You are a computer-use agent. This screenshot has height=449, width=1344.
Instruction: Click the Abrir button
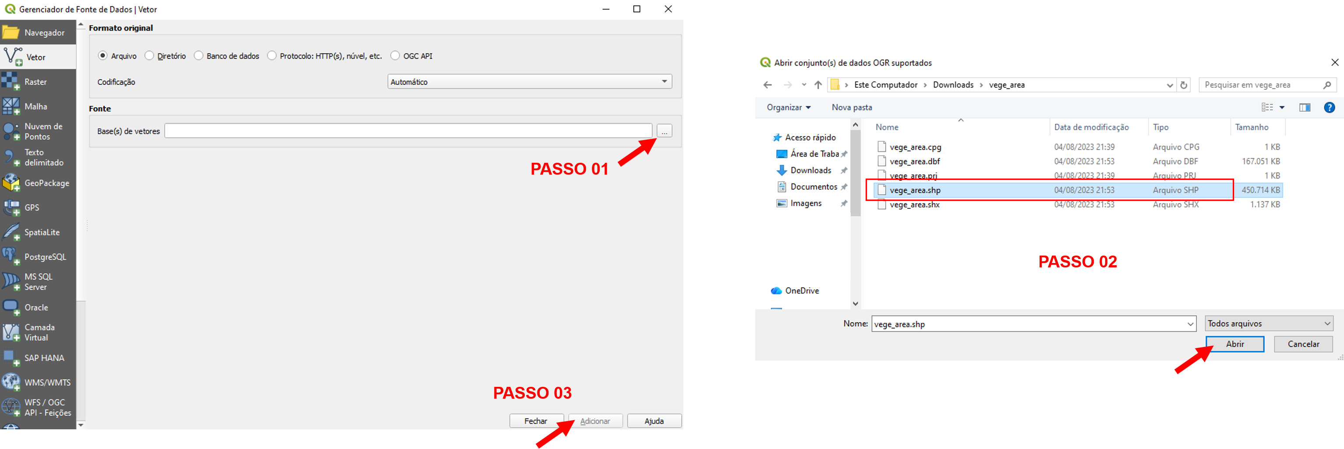pos(1234,344)
